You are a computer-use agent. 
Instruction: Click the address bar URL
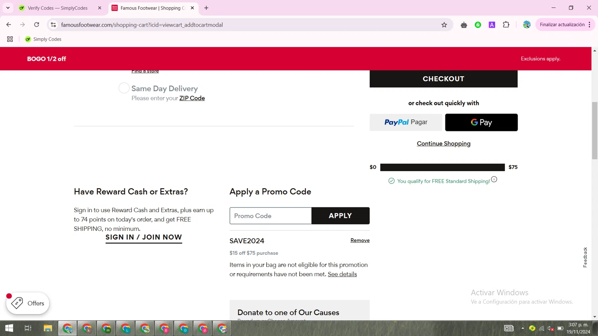point(142,25)
